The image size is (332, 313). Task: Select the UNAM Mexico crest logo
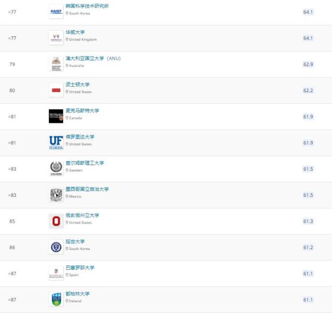[x=56, y=194]
